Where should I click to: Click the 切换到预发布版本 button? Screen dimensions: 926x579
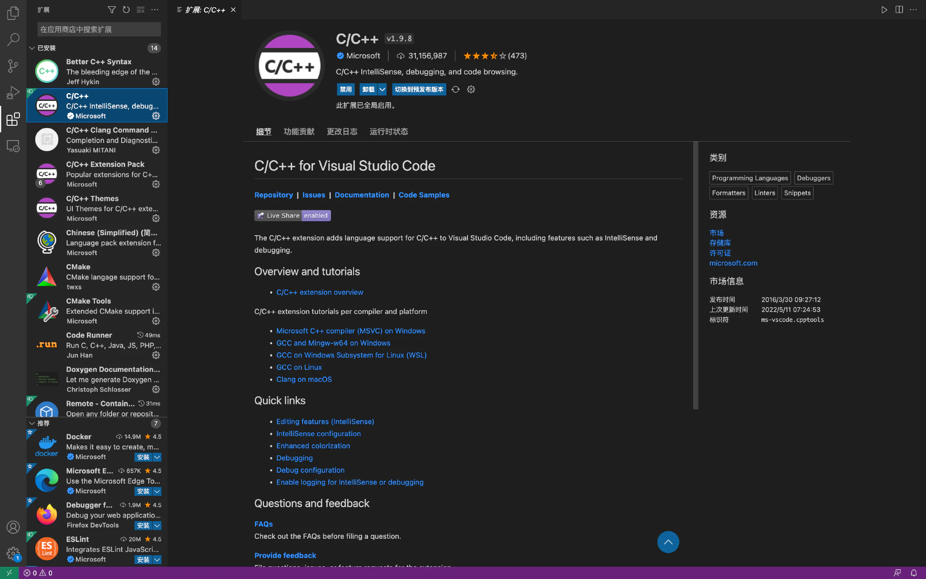[x=418, y=89]
